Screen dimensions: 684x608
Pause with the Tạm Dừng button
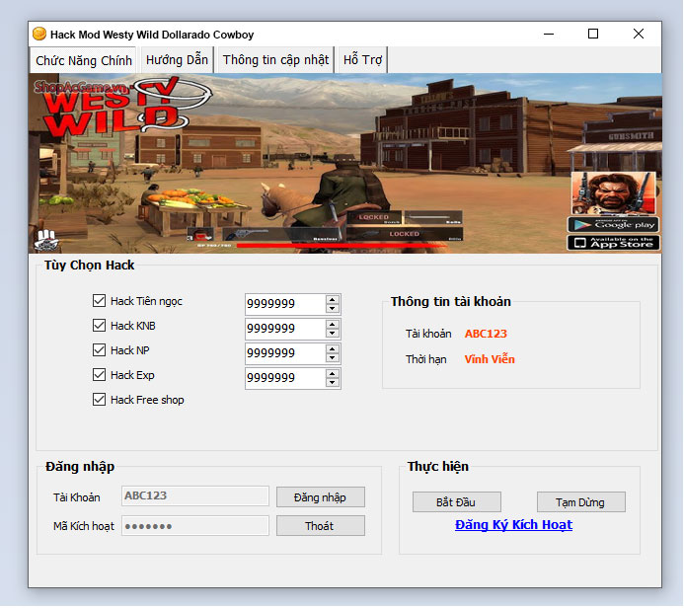pyautogui.click(x=581, y=502)
